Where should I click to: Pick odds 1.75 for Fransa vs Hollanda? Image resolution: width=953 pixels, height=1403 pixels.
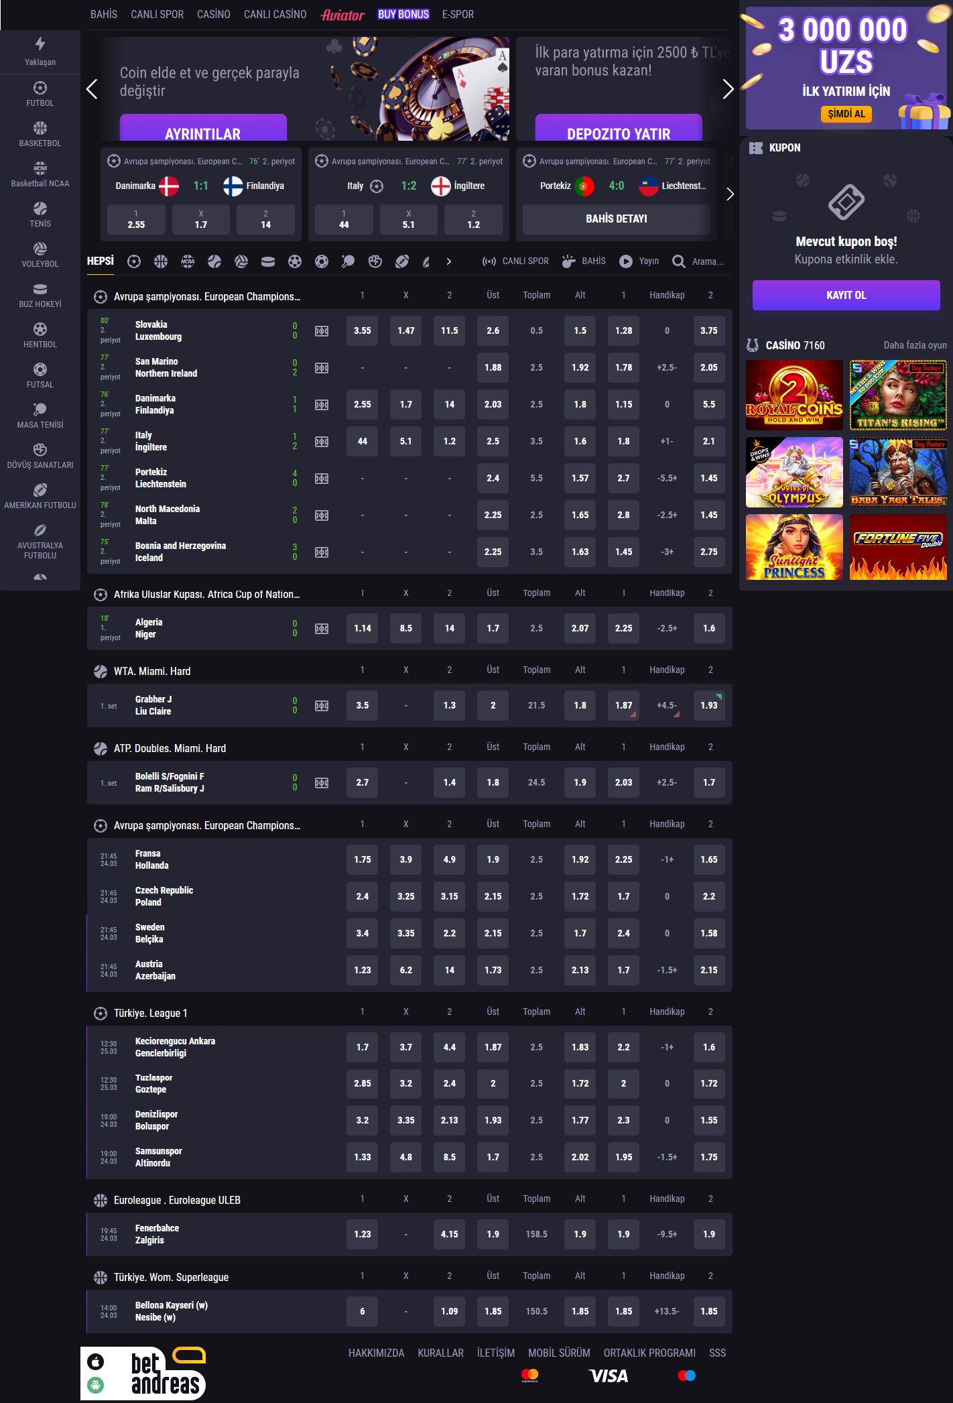point(363,859)
